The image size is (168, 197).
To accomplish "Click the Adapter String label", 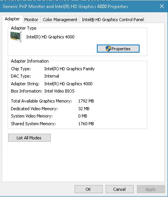I will (25, 84).
